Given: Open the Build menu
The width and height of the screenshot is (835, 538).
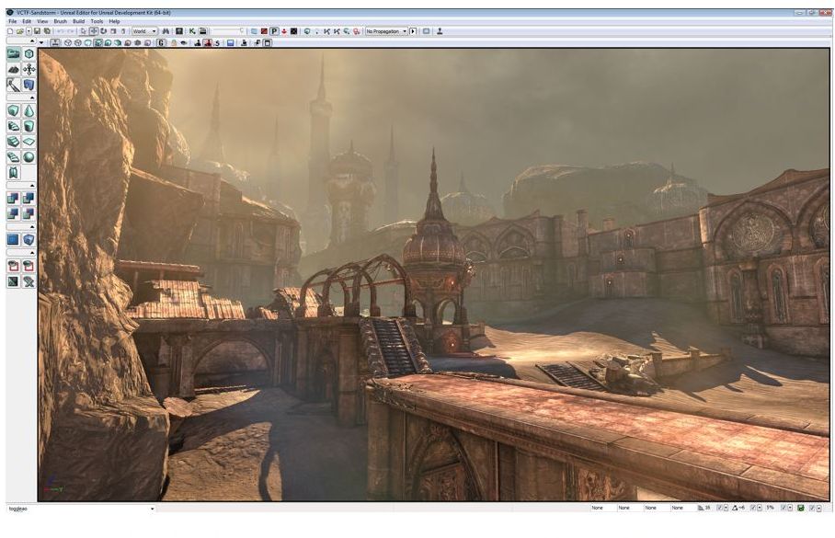Looking at the screenshot, I should point(79,21).
